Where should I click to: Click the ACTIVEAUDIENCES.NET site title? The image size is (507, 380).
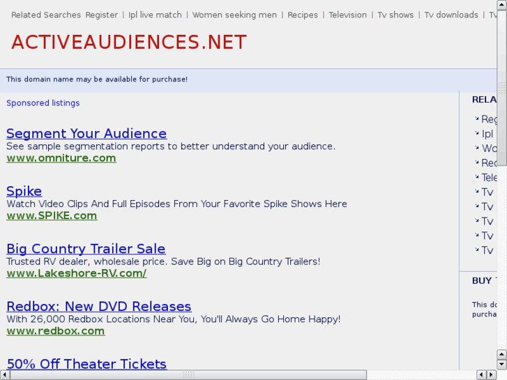pyautogui.click(x=129, y=42)
